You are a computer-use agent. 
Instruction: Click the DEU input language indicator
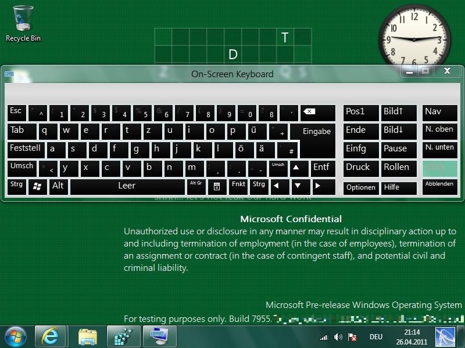(375, 337)
